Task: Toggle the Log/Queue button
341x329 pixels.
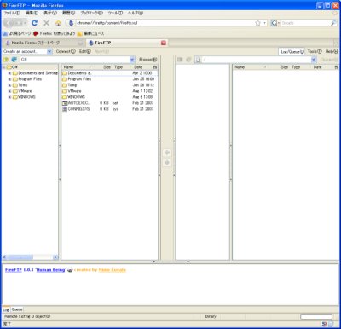Action: pyautogui.click(x=292, y=51)
